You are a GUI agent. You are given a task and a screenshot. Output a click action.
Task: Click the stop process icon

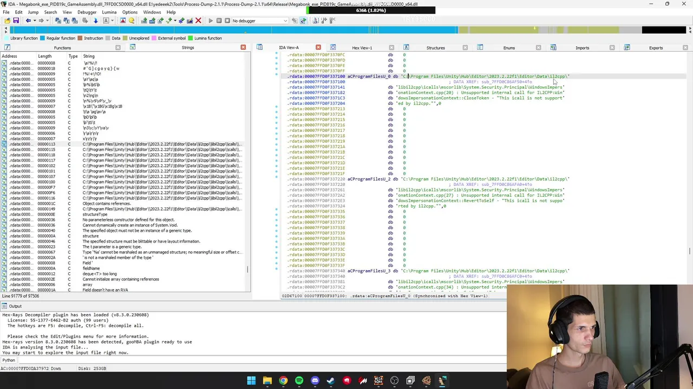click(227, 21)
